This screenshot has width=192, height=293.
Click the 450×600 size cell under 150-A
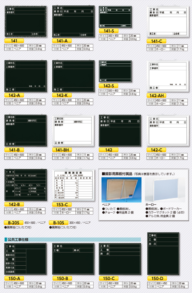pyautogui.click(x=20, y=284)
